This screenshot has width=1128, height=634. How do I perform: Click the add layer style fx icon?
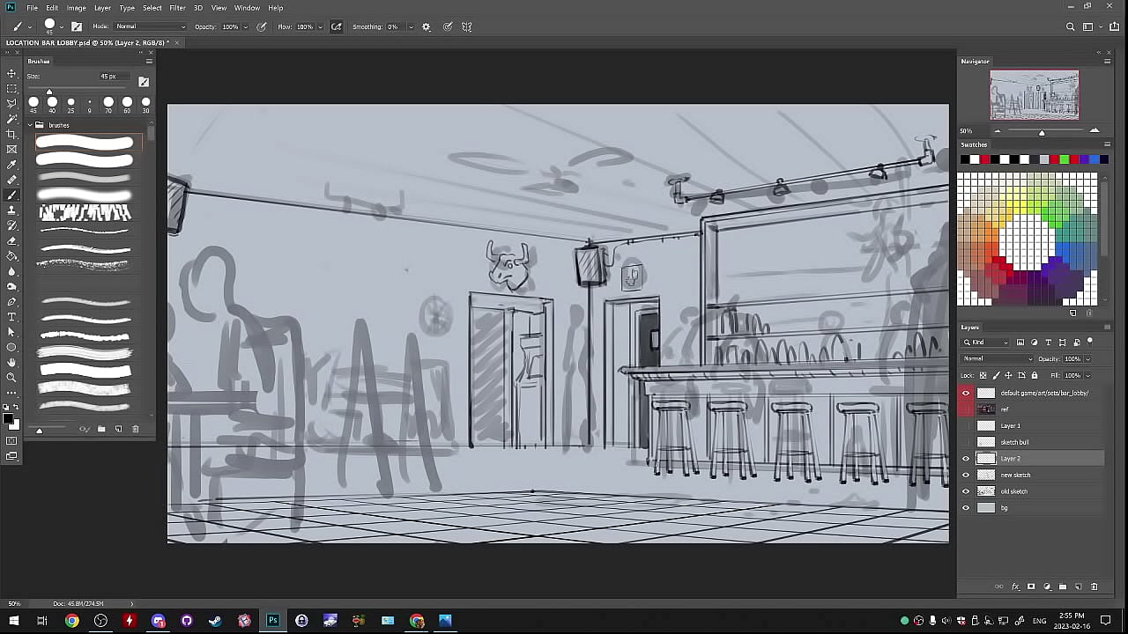pos(1015,586)
